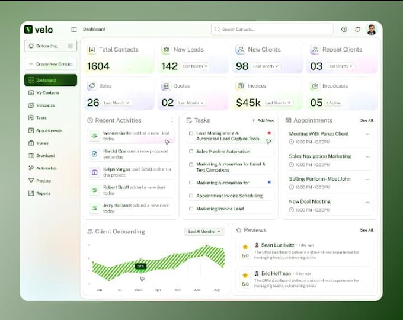Click the Broadcast sidebar icon
Viewport: 403px width, 320px height.
tap(31, 155)
